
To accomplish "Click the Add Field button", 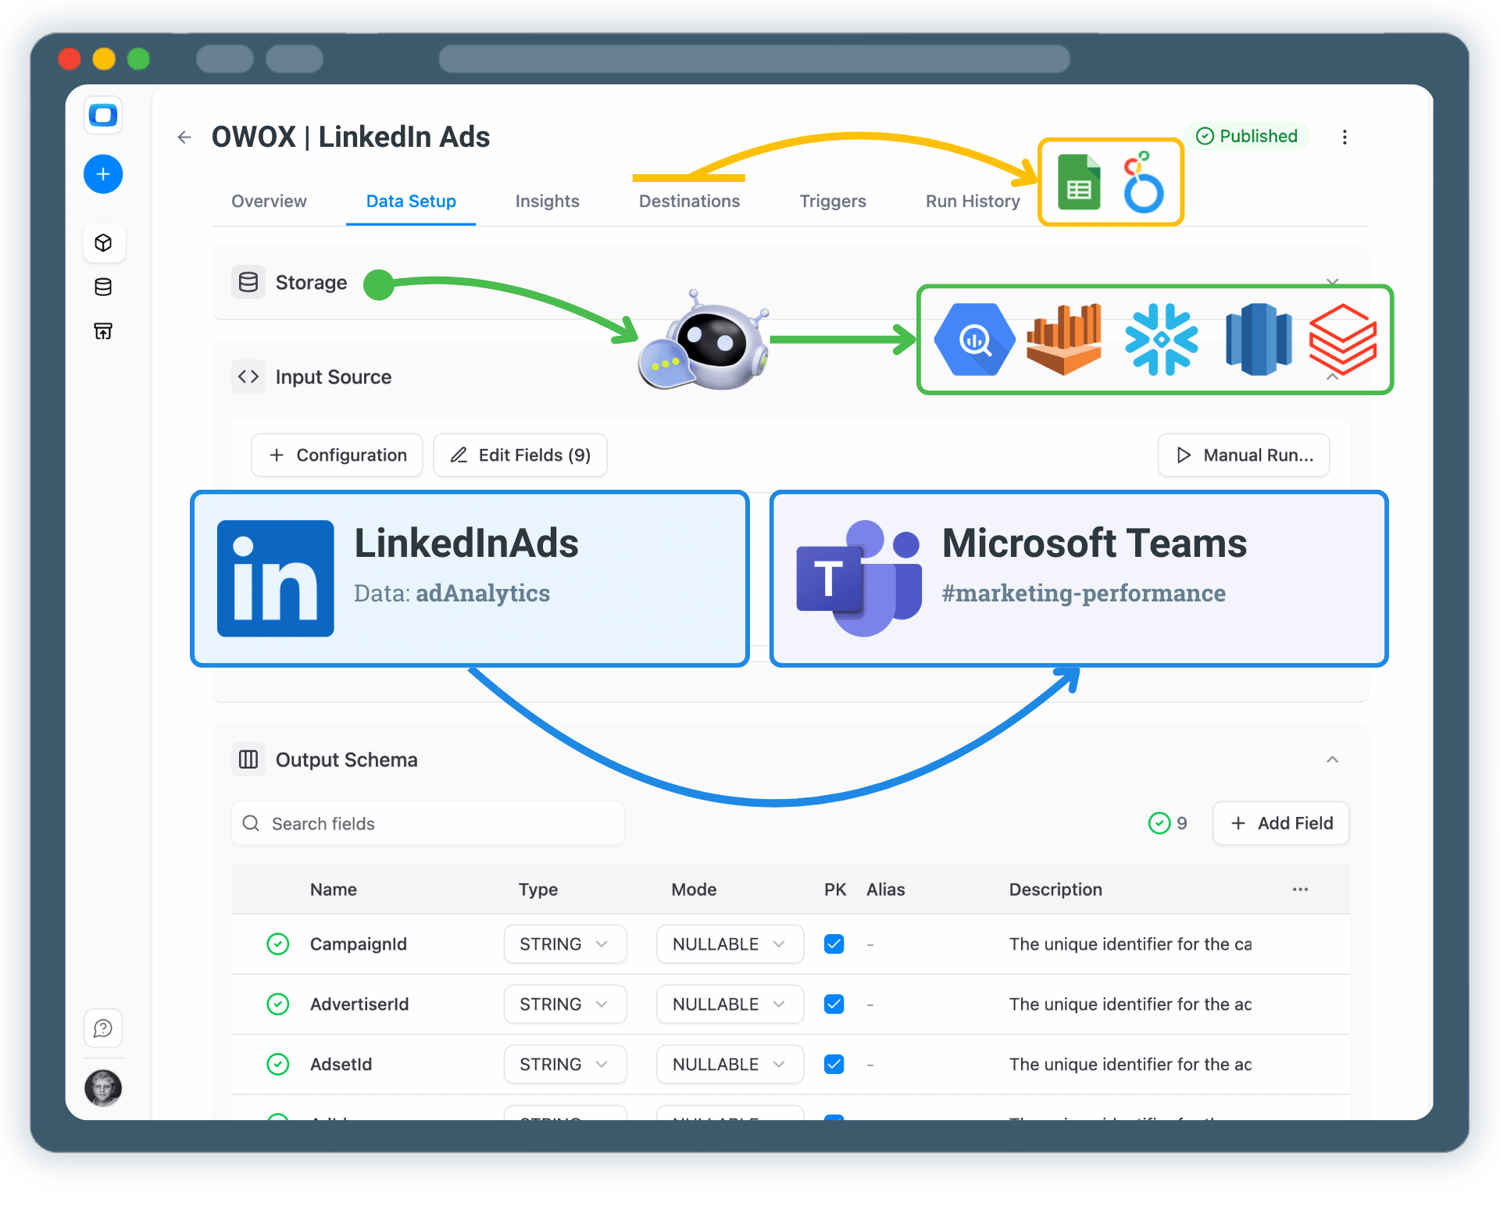I will tap(1280, 823).
